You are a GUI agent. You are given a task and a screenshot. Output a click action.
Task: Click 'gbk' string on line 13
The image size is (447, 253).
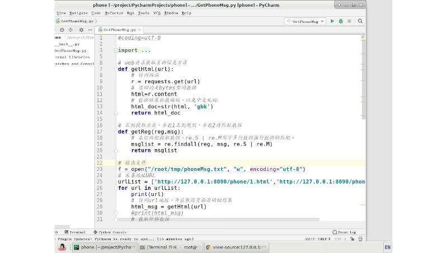202,107
